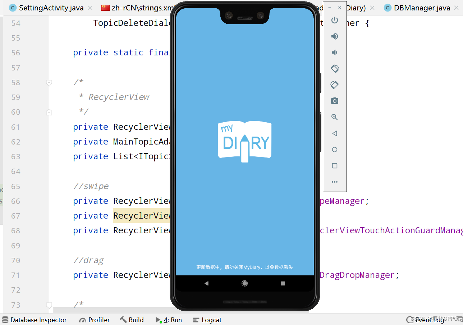This screenshot has height=325, width=463.
Task: Click the highlighted RecyclerView on line 67
Action: click(142, 216)
